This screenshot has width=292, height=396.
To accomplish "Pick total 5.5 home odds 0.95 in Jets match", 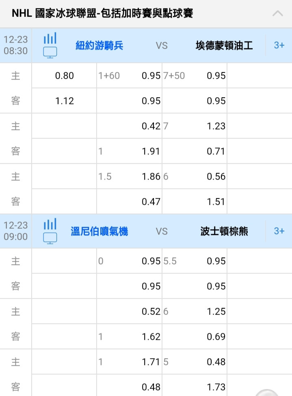I will (195, 261).
